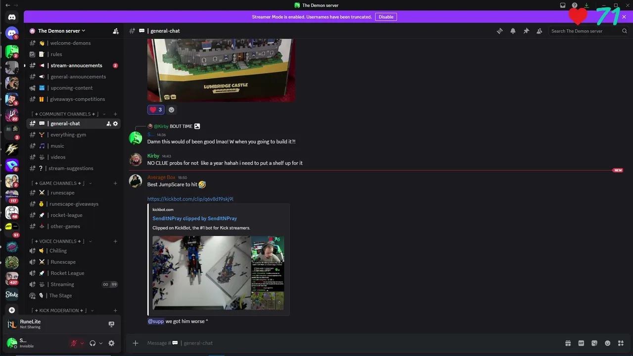Viewport: 633px width, 356px height.
Task: Share RuneLite screen
Action: (x=111, y=324)
